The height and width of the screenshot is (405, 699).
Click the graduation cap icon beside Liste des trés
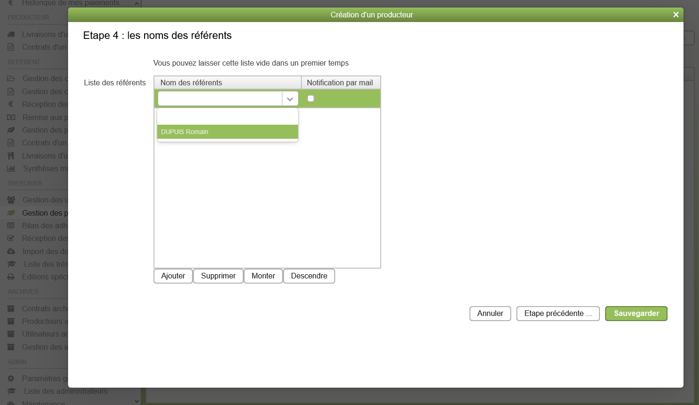pyautogui.click(x=12, y=264)
